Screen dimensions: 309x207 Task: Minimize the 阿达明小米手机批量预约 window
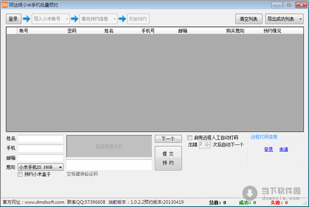coord(277,5)
